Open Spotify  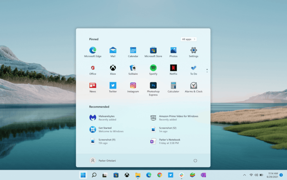click(x=153, y=70)
